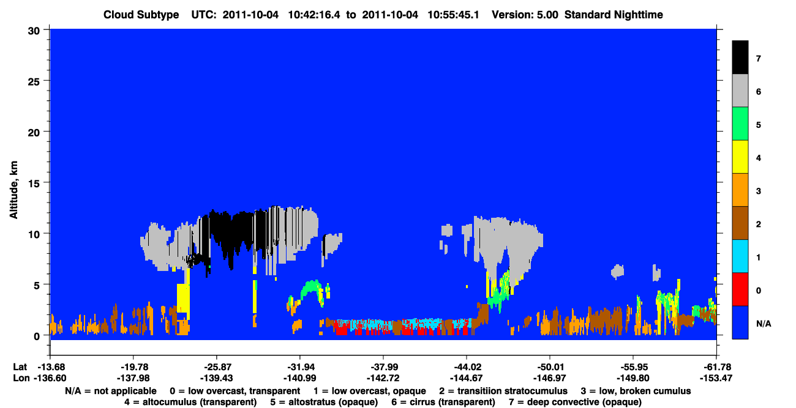Click the red legend swatch for class 0
Image resolution: width=796 pixels, height=408 pixels.
click(740, 289)
